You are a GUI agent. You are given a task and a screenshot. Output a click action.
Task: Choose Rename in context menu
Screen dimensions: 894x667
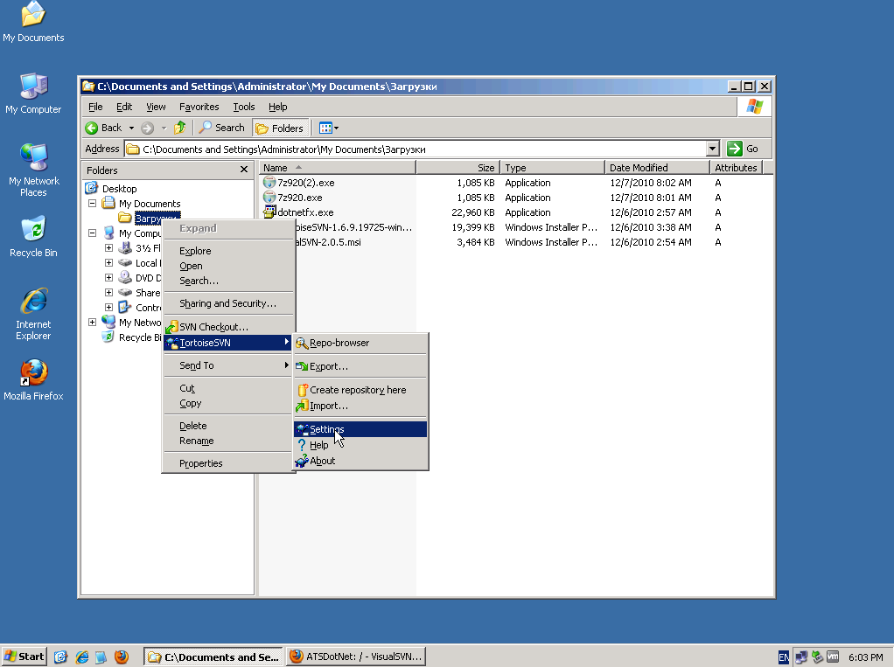point(228,441)
